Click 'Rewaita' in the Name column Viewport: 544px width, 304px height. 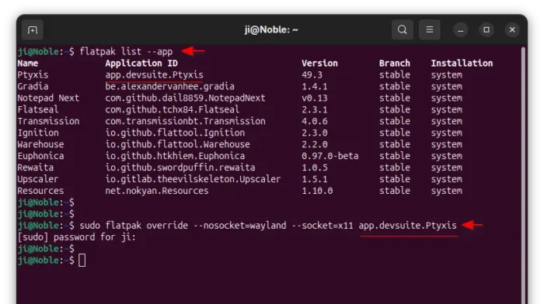pos(36,168)
